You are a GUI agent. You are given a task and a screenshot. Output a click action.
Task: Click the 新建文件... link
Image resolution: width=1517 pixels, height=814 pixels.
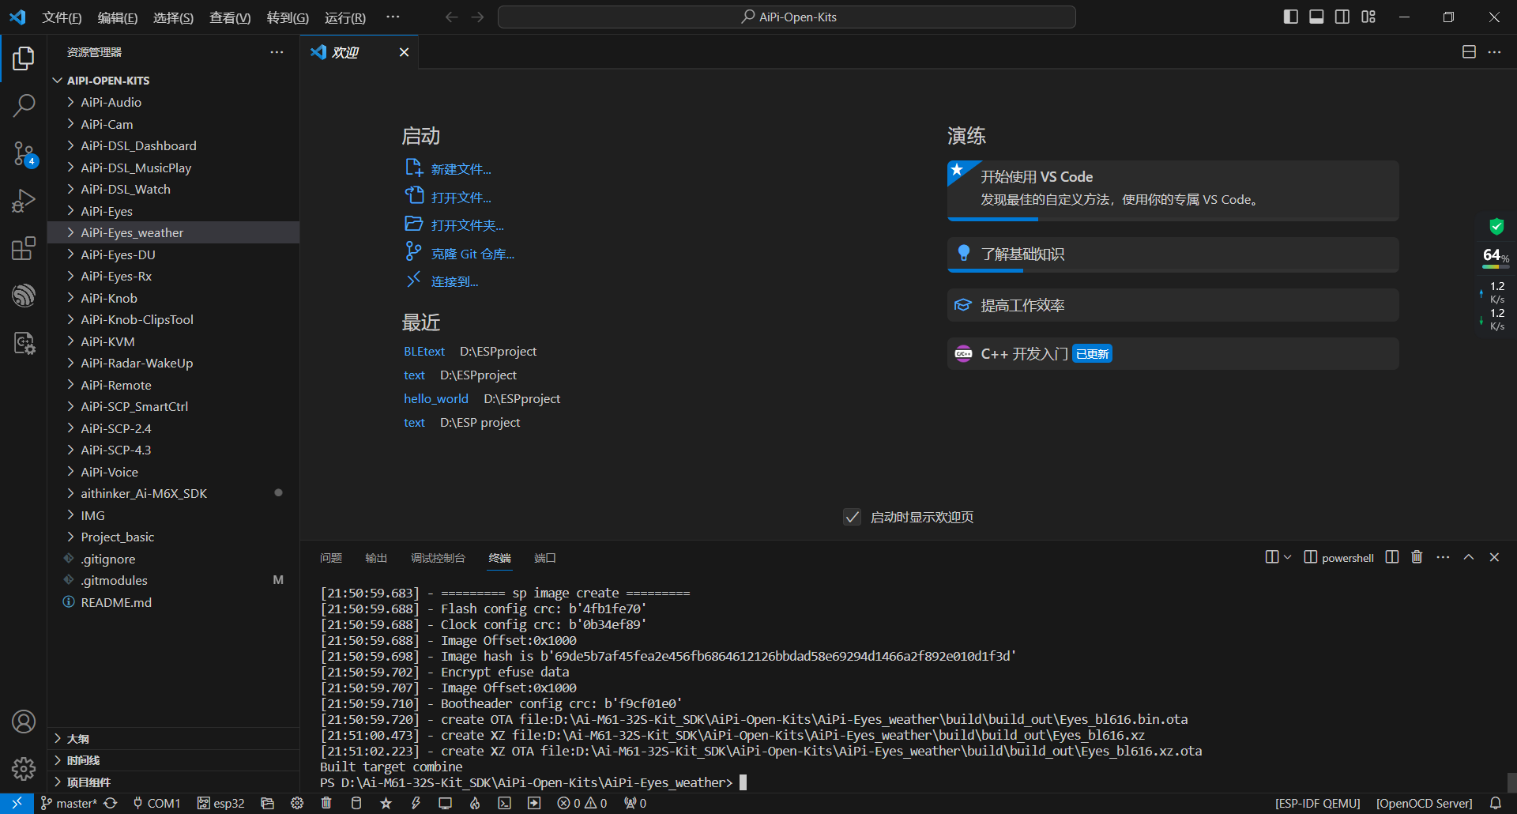point(461,169)
